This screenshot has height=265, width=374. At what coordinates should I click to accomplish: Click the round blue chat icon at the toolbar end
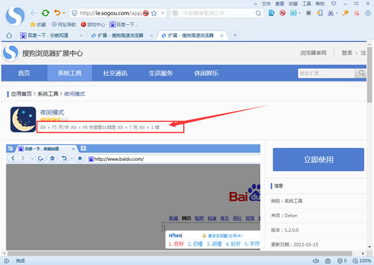[x=368, y=13]
